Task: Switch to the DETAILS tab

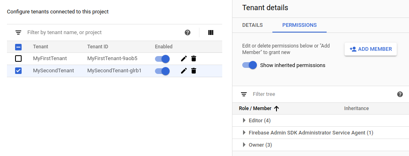Action: click(252, 25)
